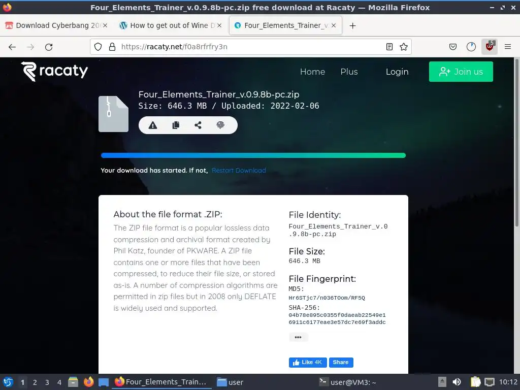Open the file manager taskbar launcher icon
The width and height of the screenshot is (520, 390).
pyautogui.click(x=73, y=382)
